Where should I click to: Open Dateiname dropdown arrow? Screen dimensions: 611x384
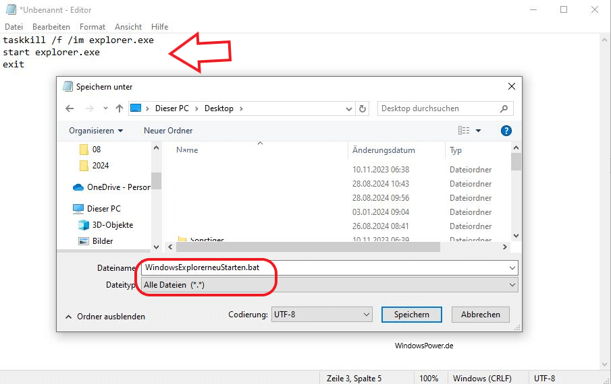click(512, 268)
